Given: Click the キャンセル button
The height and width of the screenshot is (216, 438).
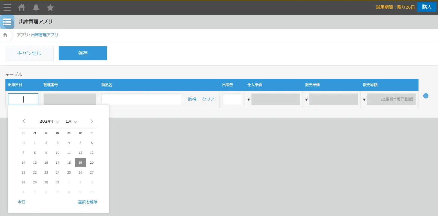Looking at the screenshot, I should (29, 53).
